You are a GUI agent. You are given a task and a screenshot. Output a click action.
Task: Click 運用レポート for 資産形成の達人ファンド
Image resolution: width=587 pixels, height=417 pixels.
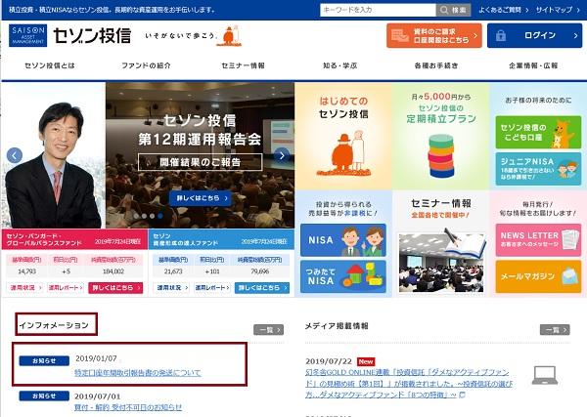click(212, 288)
